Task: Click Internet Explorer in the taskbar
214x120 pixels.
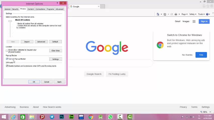Action: [13, 117]
